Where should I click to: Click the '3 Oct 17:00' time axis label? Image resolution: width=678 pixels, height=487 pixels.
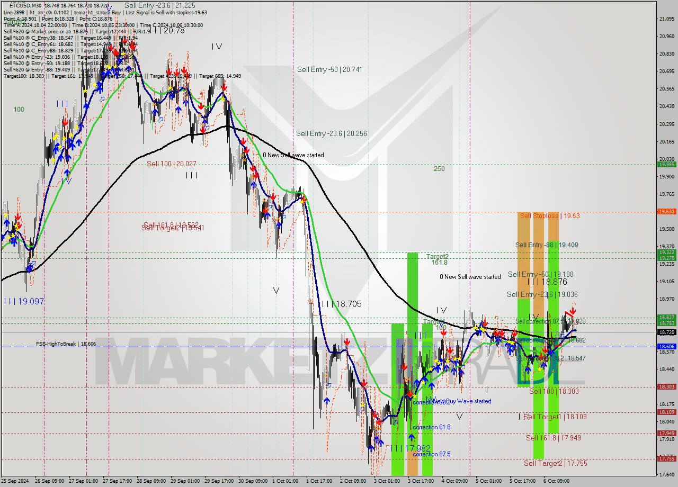pos(421,481)
